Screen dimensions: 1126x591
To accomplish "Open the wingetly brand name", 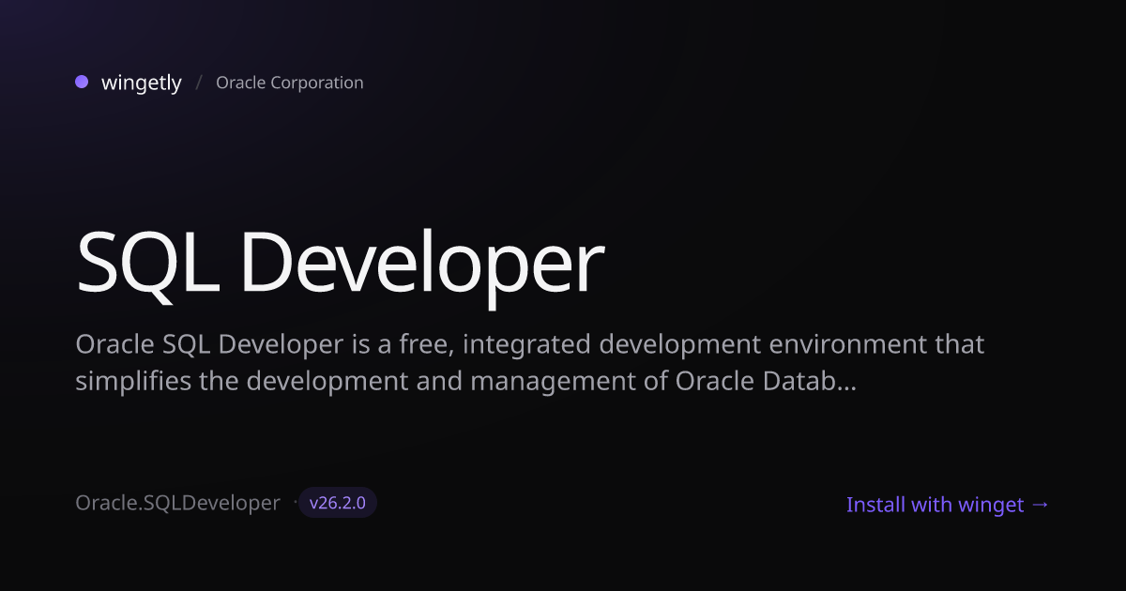I will click(142, 83).
